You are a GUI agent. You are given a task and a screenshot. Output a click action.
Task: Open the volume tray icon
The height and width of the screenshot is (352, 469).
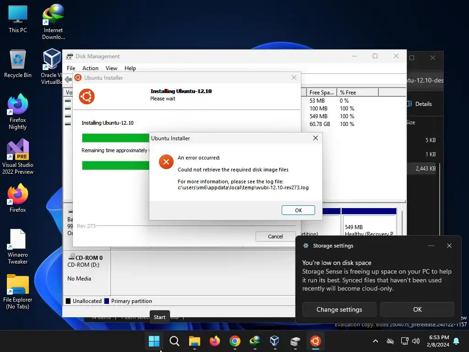click(x=416, y=341)
